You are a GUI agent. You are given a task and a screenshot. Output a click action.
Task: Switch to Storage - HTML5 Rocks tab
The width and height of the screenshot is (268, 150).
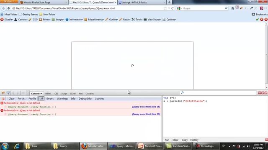pos(142,2)
